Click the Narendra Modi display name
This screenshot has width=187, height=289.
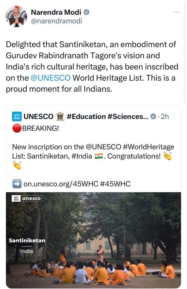[x=56, y=12]
